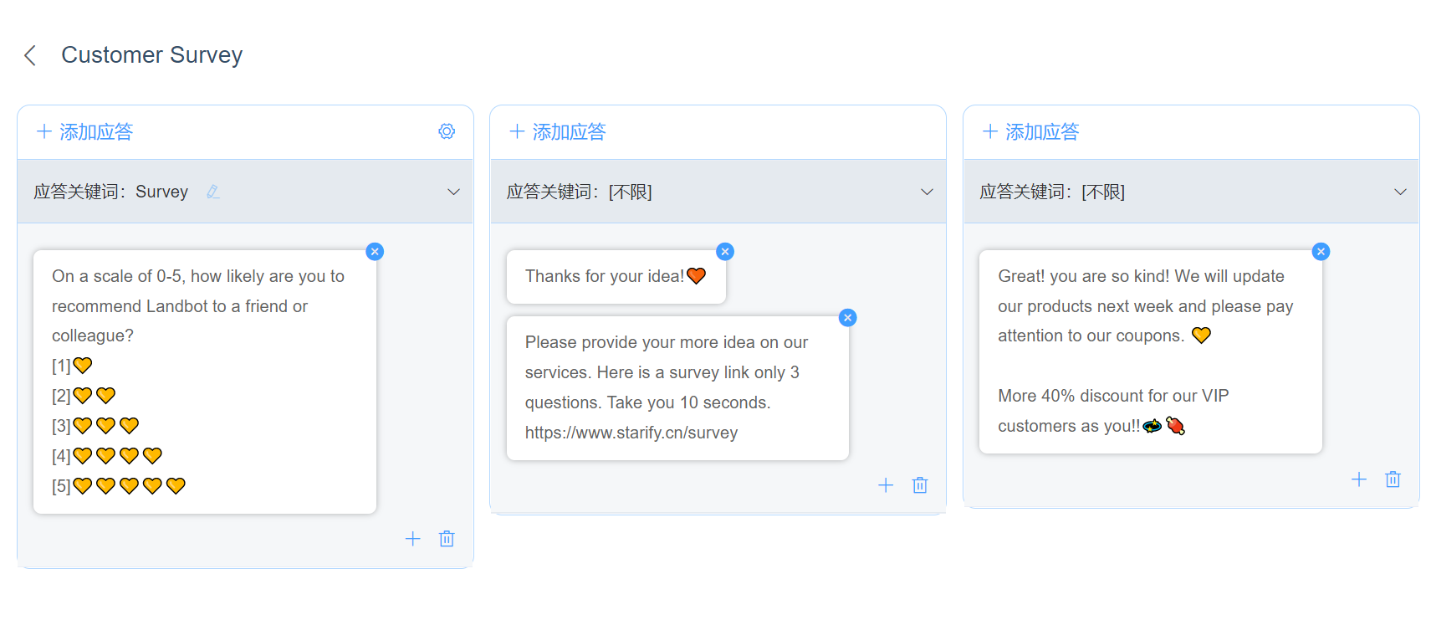Edit the Survey keyword with pencil icon

tap(213, 192)
